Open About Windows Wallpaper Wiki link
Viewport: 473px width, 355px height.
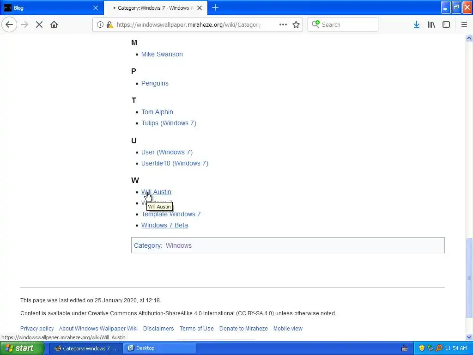click(98, 329)
